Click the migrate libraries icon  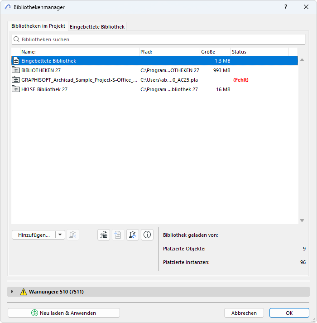click(x=104, y=235)
